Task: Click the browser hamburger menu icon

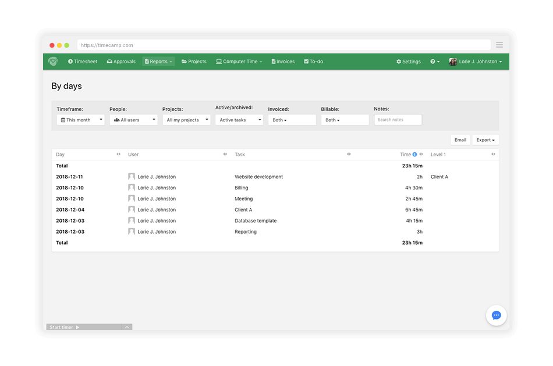Action: [499, 45]
